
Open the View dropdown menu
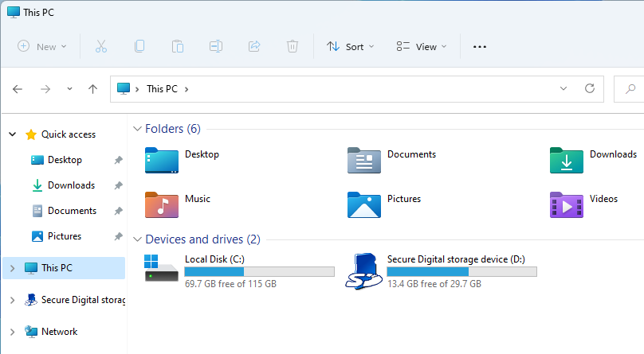click(422, 47)
